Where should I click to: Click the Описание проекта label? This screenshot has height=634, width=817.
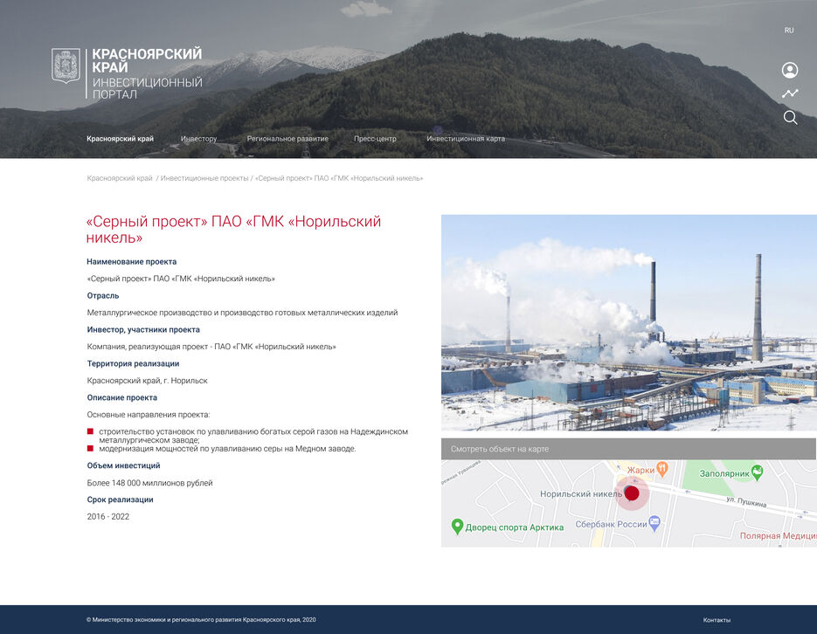tap(122, 397)
